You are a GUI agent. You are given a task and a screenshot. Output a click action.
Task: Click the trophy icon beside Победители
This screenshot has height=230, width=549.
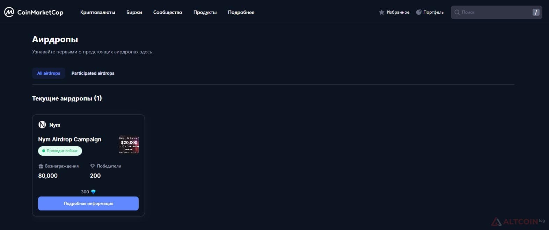tap(93, 166)
